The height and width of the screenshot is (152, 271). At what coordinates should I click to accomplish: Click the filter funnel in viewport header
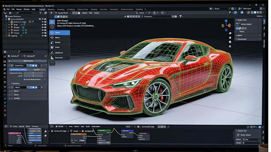181,17
